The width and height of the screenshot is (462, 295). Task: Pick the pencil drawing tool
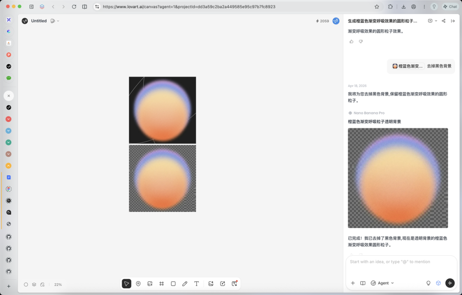[185, 283]
